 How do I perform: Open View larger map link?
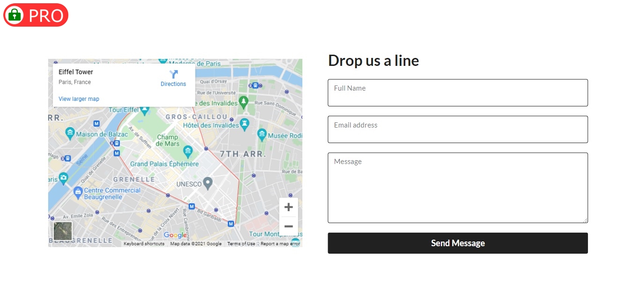tap(79, 99)
